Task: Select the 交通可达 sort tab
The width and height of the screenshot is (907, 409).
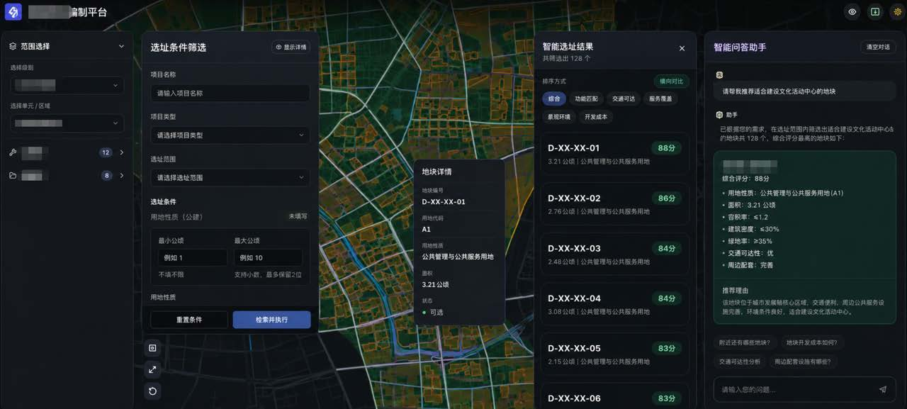Action: pyautogui.click(x=624, y=99)
